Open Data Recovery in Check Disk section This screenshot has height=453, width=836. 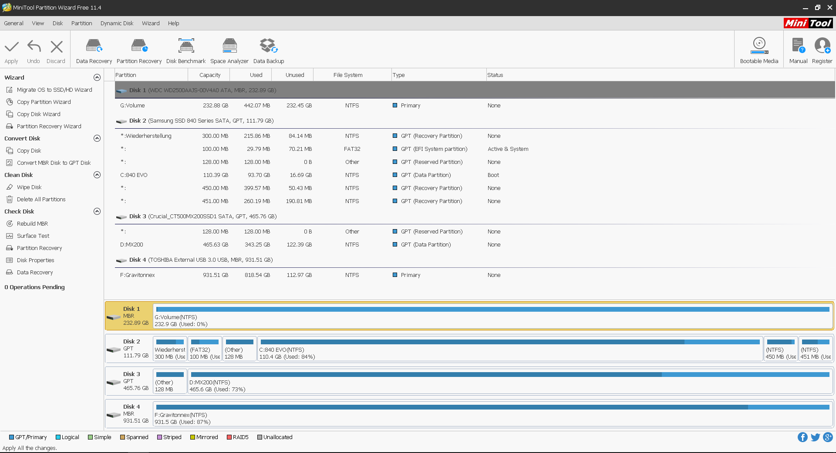(x=35, y=273)
